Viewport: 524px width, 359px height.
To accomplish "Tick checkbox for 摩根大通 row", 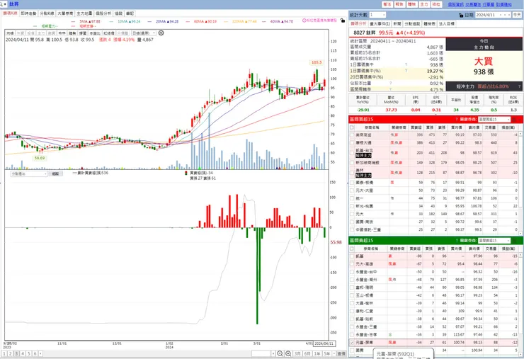I will pos(351,143).
